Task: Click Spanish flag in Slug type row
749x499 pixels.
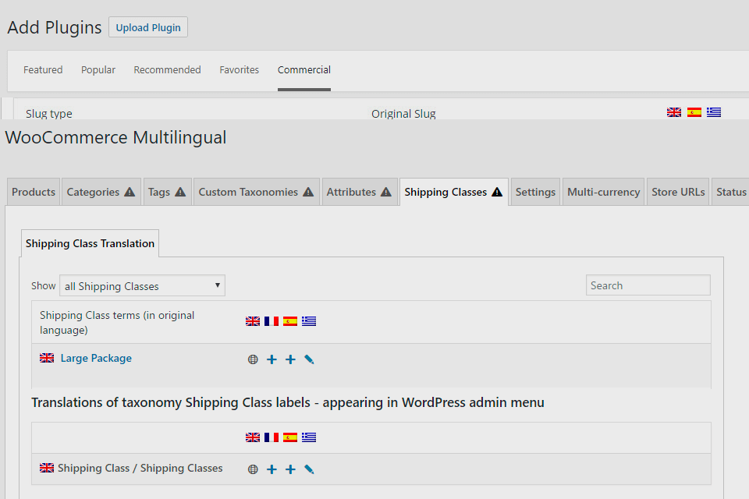Action: pos(694,112)
